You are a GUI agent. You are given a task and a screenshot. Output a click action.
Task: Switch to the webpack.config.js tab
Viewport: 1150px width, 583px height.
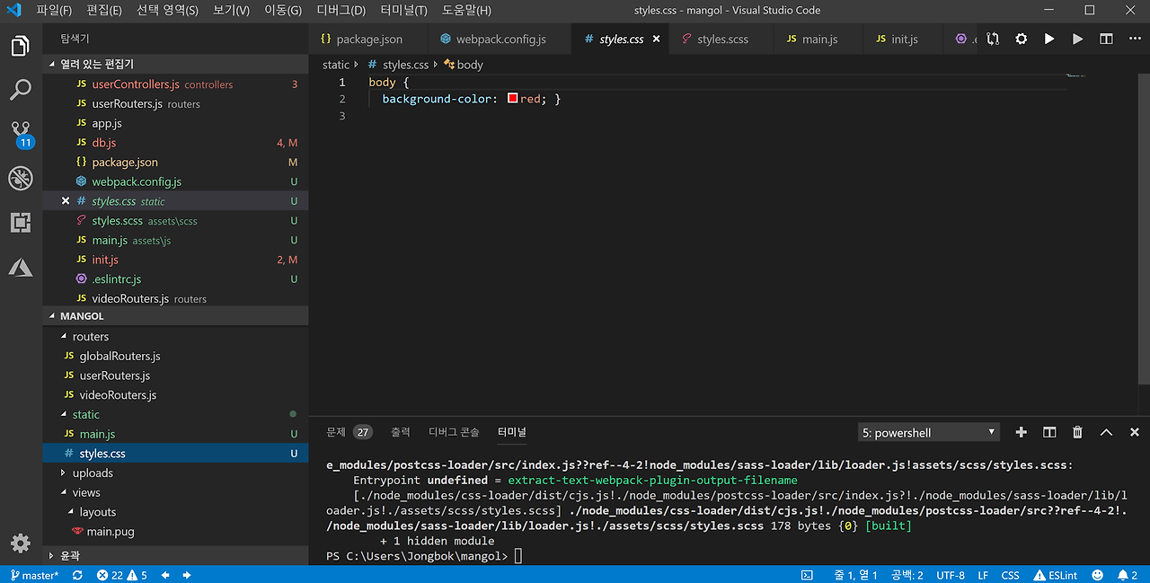click(500, 40)
